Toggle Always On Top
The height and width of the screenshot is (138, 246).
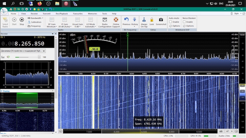(144, 21)
